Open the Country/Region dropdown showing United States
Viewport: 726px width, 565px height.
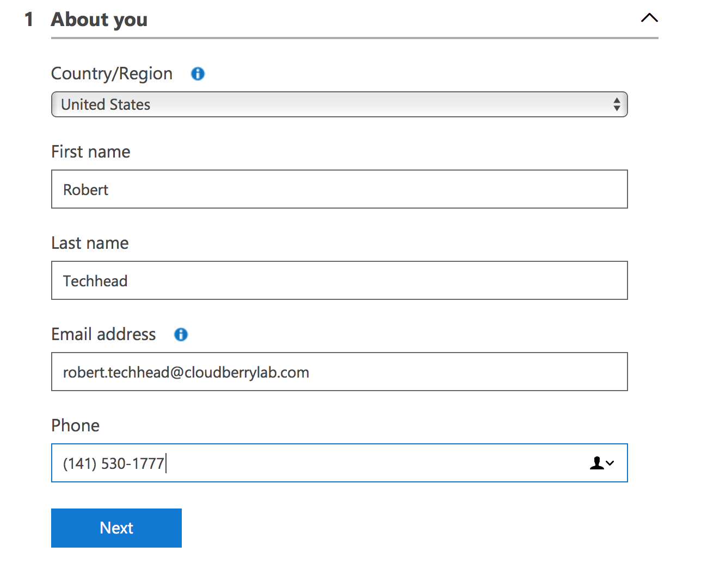pyautogui.click(x=340, y=104)
